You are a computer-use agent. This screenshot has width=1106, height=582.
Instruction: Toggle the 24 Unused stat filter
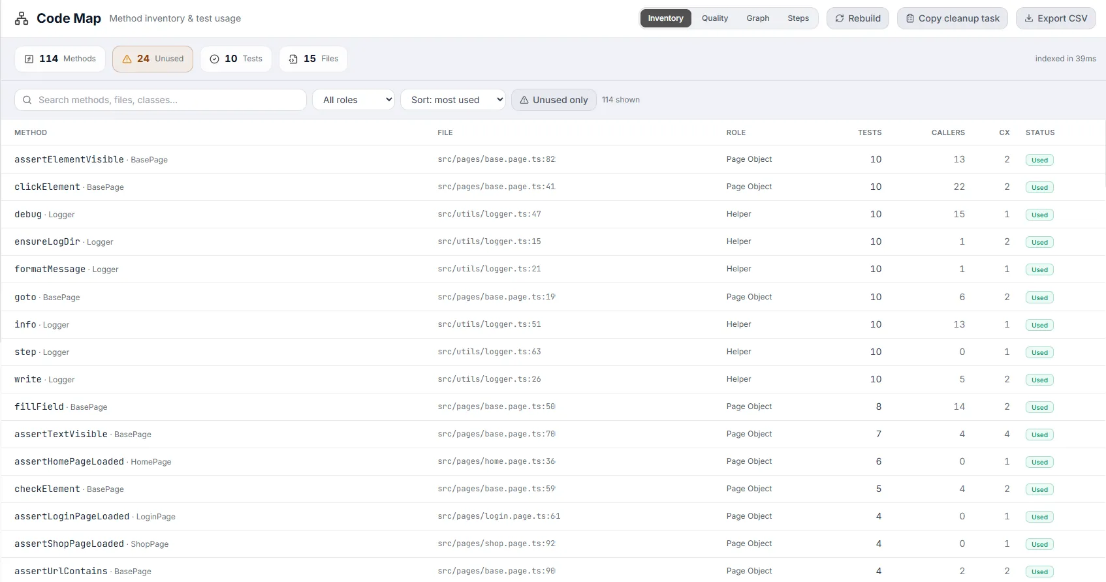(x=153, y=59)
